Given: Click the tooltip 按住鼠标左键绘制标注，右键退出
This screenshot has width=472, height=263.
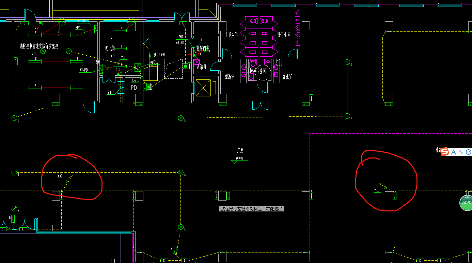Looking at the screenshot, I should click(x=252, y=209).
